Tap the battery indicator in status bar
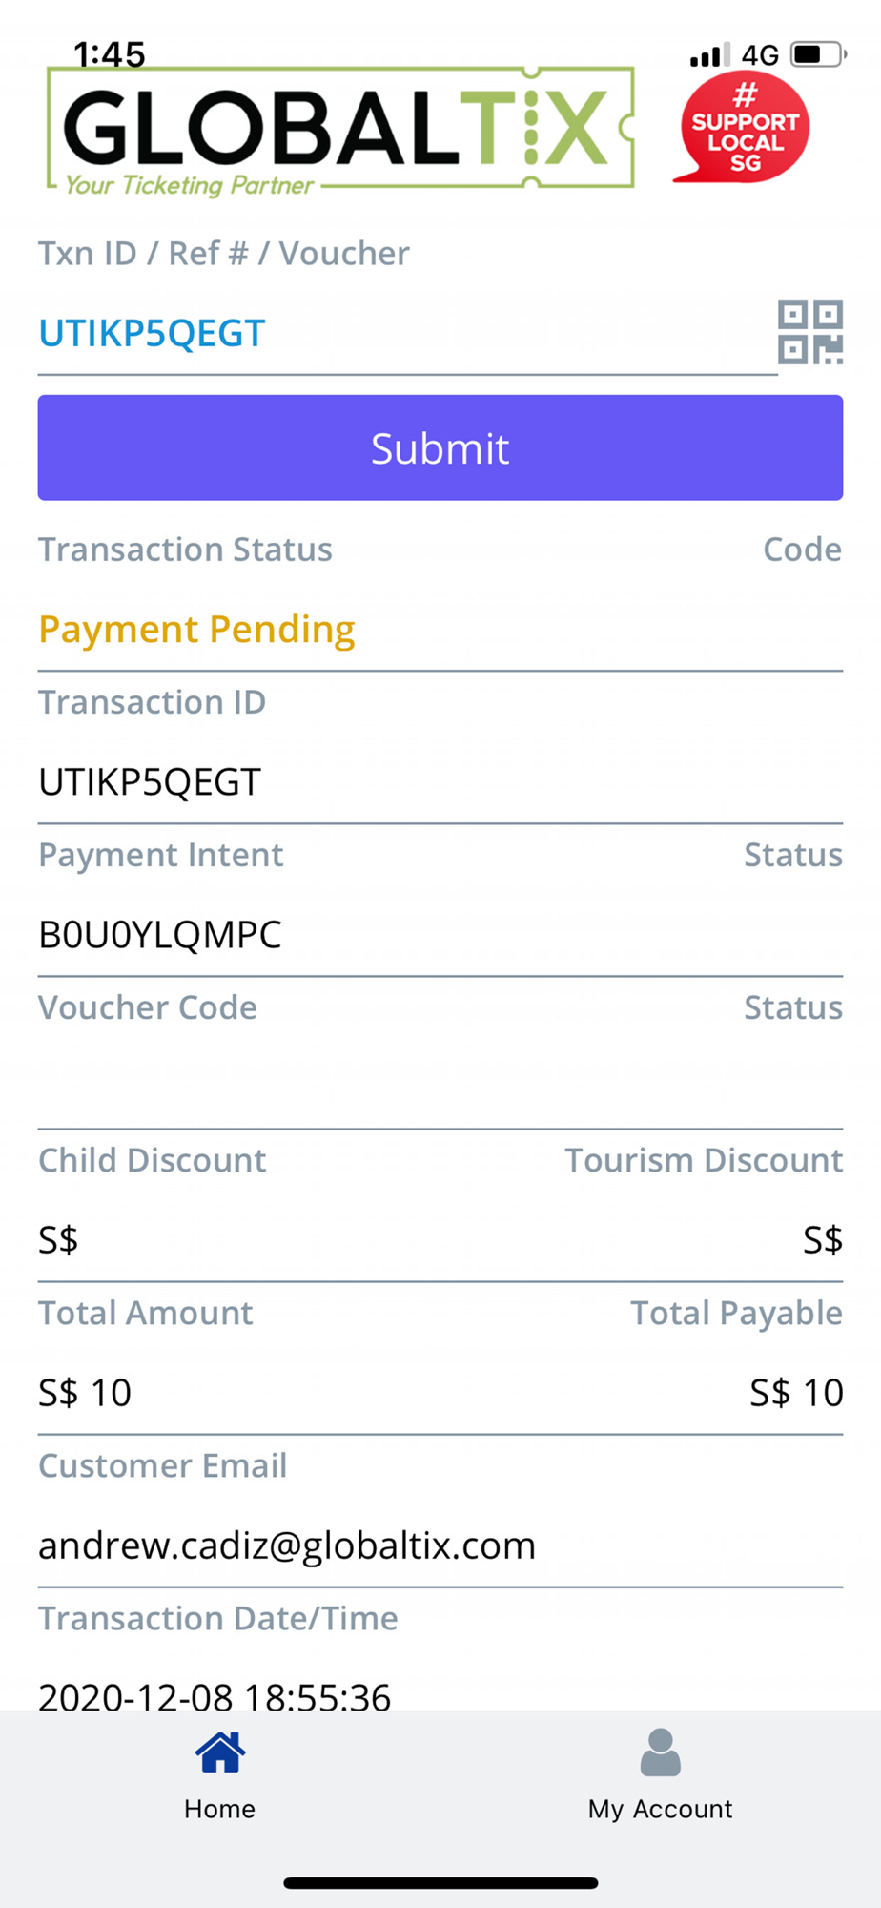Viewport: 881px width, 1908px height. (818, 54)
